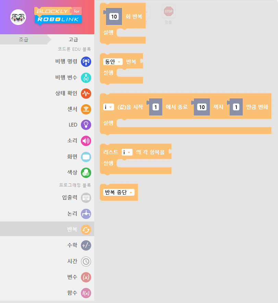The height and width of the screenshot is (303, 278).
Task: Switch to the 초급 tab
Action: pos(23,40)
